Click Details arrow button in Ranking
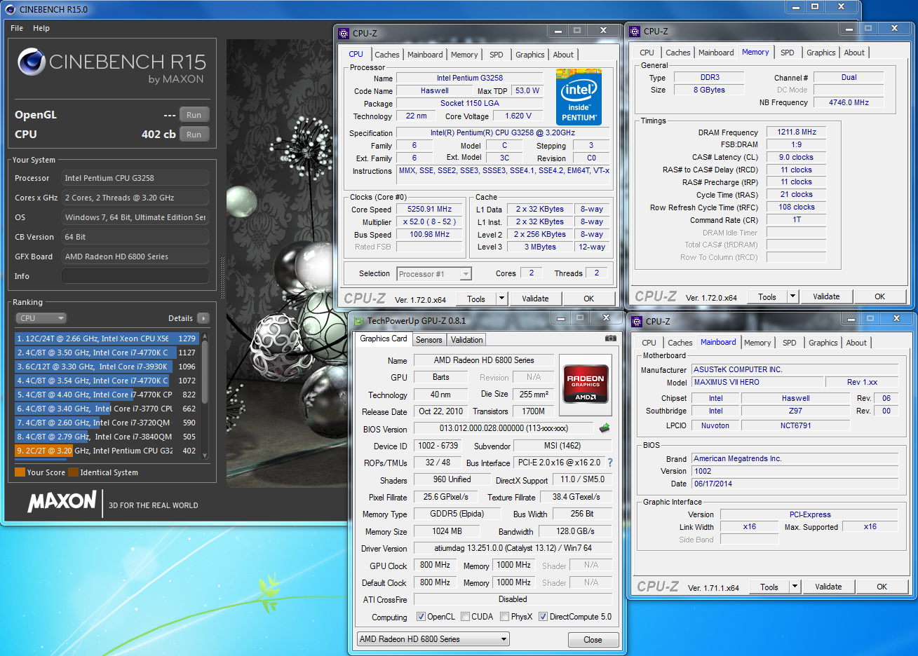This screenshot has height=656, width=918. [x=203, y=318]
